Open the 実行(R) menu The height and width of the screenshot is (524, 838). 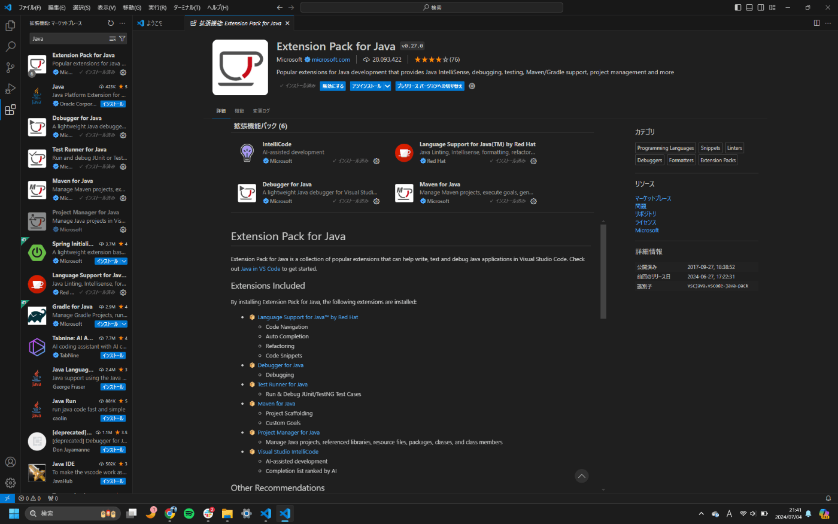pos(157,7)
